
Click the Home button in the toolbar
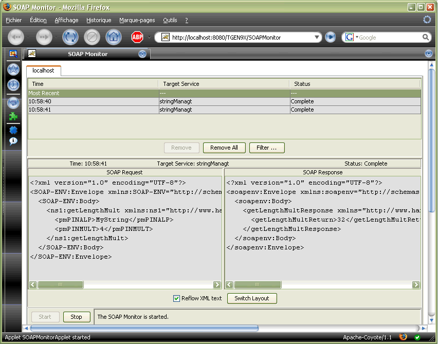[114, 37]
